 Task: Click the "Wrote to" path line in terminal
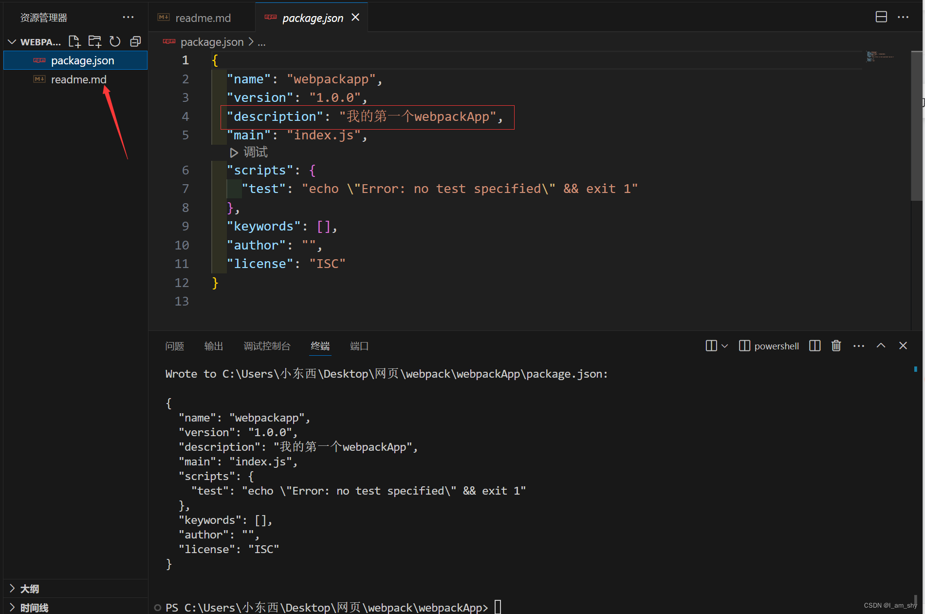387,374
